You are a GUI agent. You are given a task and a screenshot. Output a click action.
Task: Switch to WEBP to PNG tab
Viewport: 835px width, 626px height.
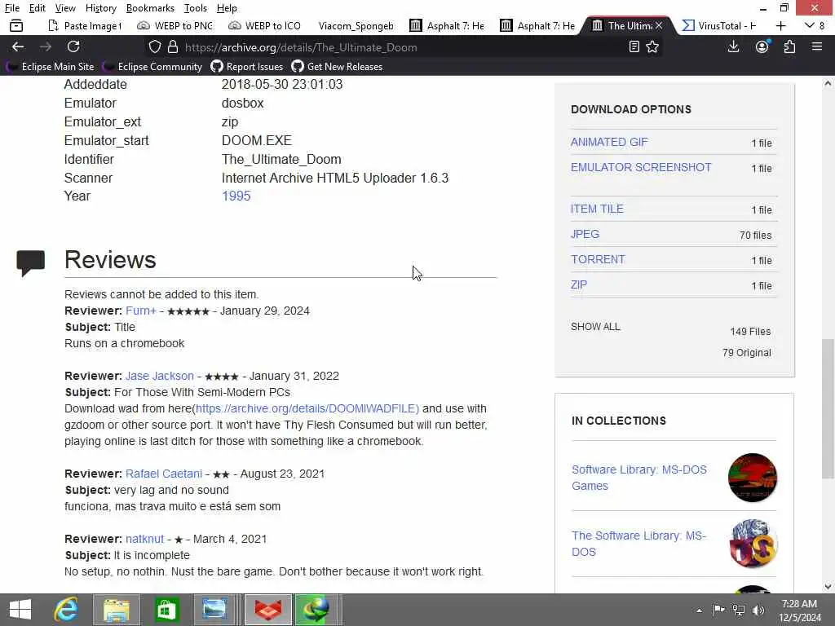(x=176, y=25)
